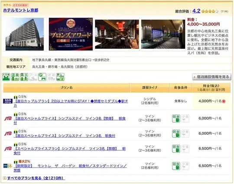Screen dimensions: 234x184
Task: Click 朝食 breakfast icon in モントレ ザ バーゲン row
Action: click(x=176, y=166)
